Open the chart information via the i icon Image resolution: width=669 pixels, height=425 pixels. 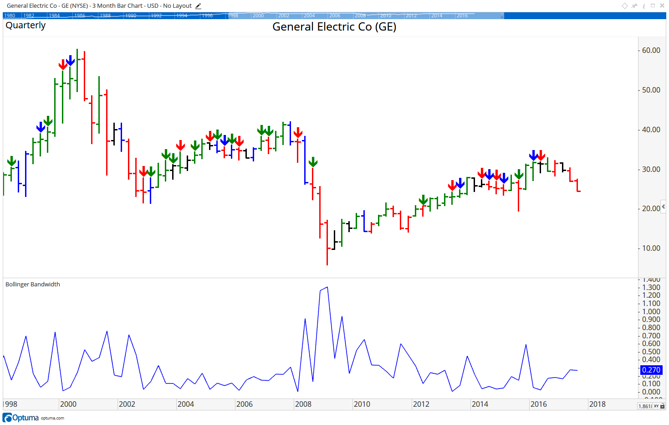(644, 6)
